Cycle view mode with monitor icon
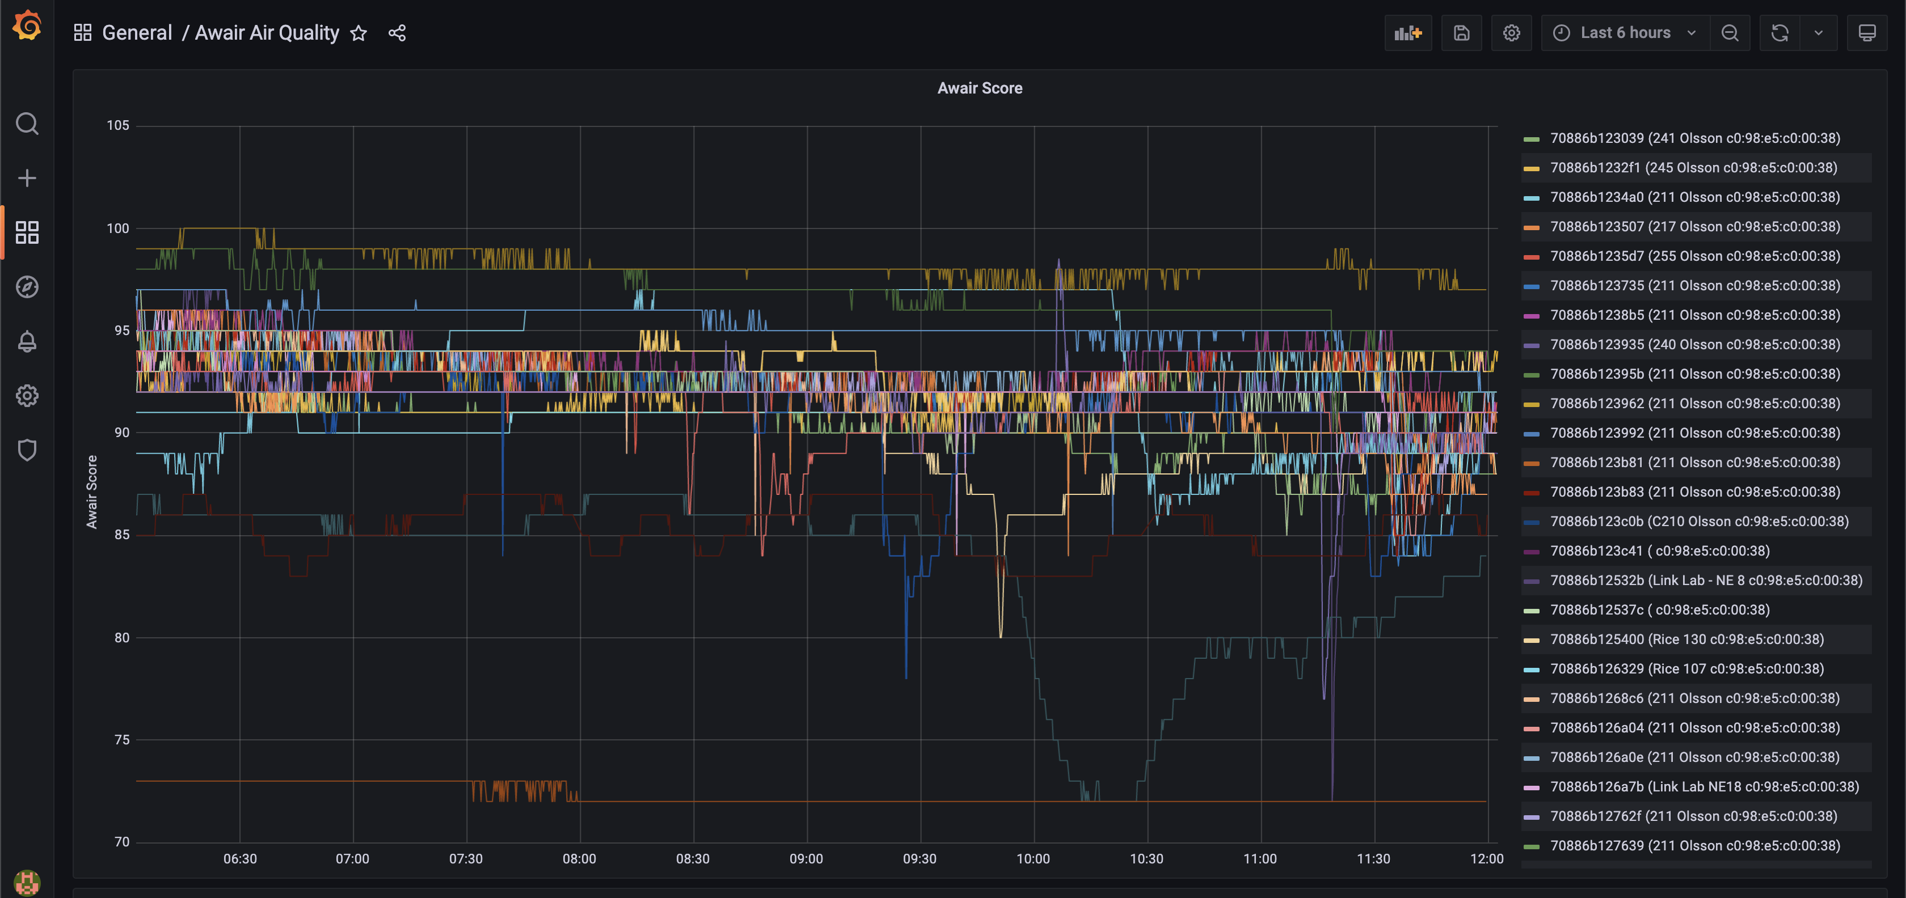Screen dimensions: 1906x898 [1867, 33]
